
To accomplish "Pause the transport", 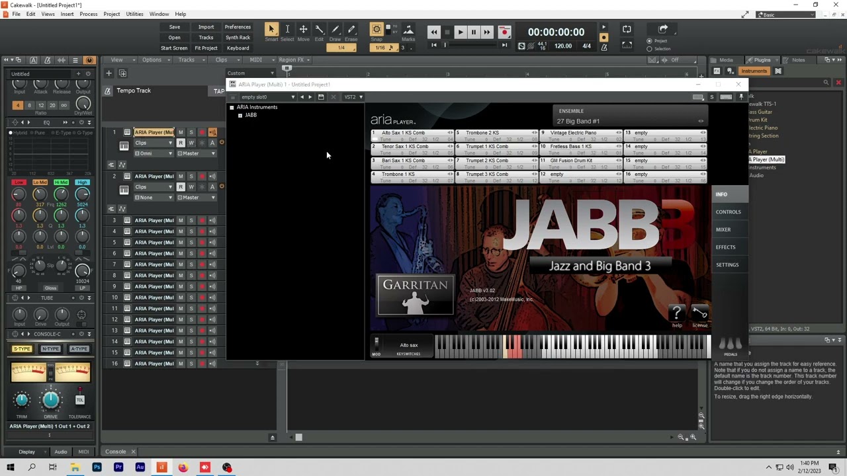I will [x=473, y=32].
